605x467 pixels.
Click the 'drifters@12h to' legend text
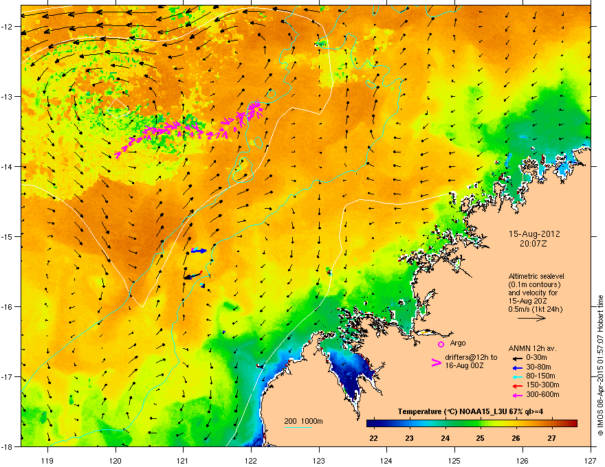point(471,358)
